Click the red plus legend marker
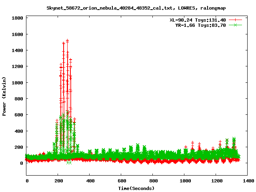 pos(235,20)
